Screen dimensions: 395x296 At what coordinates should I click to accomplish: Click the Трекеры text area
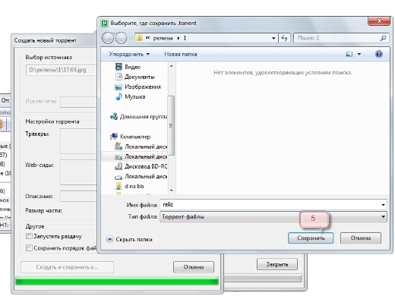point(78,141)
